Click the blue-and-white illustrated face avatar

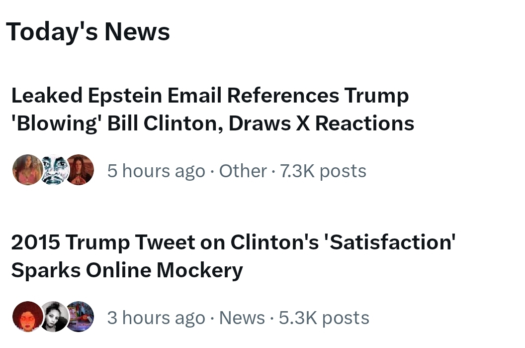53,170
